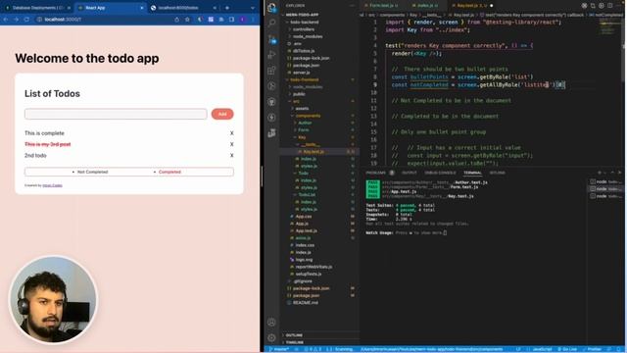
Task: Select first node terminal in terminal list
Action: (x=605, y=181)
